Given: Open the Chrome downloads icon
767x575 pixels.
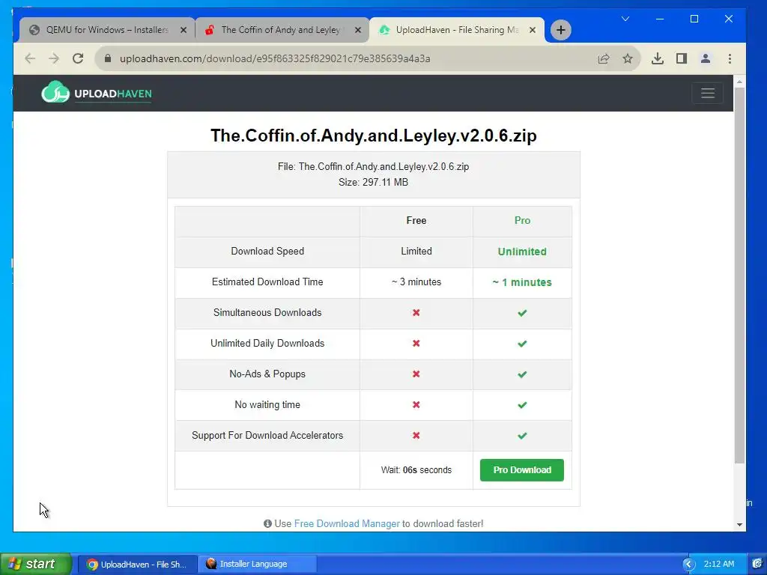Looking at the screenshot, I should coord(658,58).
